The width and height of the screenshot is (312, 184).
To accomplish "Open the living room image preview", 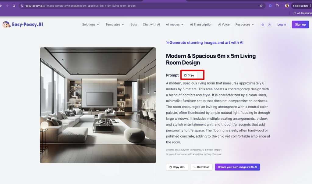I will pos(98,105).
